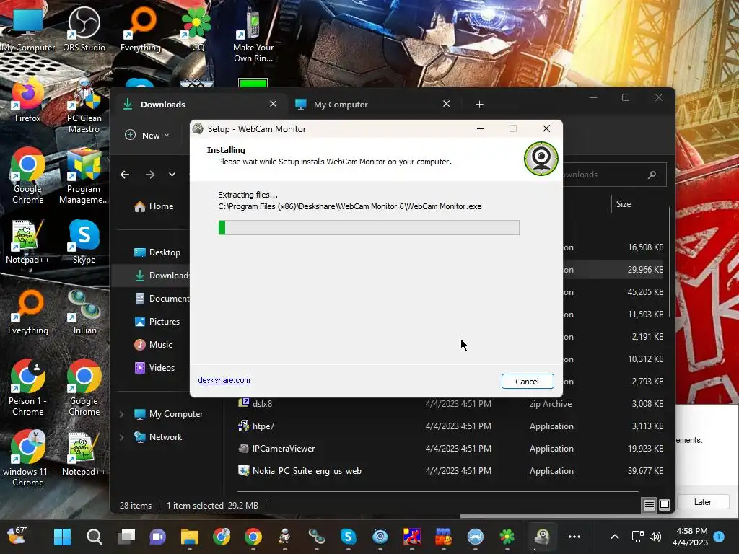Select Documents in navigation pane
Viewport: 739px width, 554px height.
point(163,299)
